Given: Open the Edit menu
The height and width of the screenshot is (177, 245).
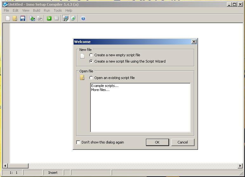Looking at the screenshot, I should coord(16,10).
